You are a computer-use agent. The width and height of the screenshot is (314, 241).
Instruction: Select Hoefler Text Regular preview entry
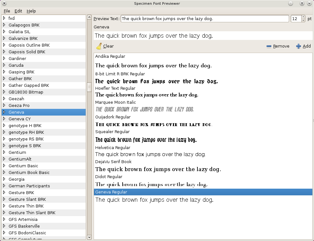[x=203, y=88]
